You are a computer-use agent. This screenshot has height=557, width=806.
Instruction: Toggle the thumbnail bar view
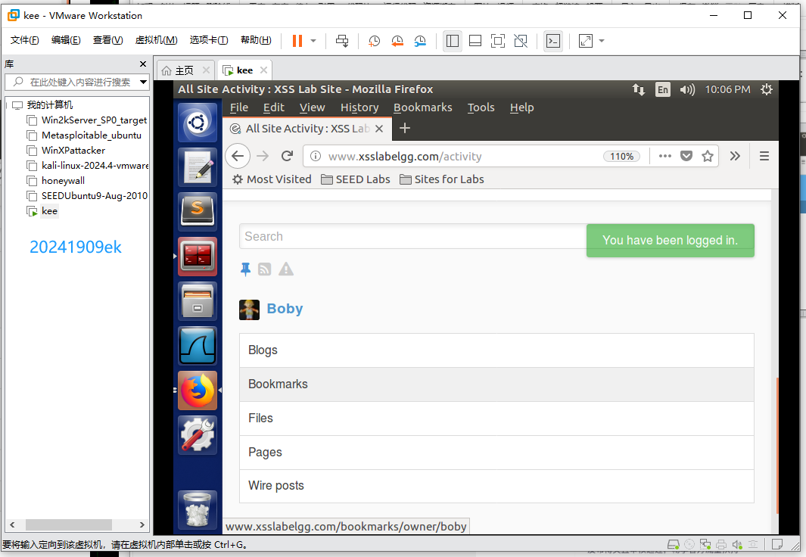tap(475, 41)
